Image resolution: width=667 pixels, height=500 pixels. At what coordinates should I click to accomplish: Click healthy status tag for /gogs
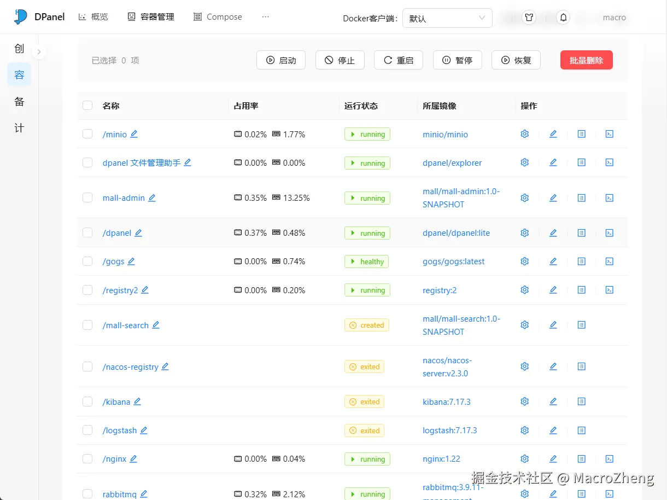pos(366,261)
